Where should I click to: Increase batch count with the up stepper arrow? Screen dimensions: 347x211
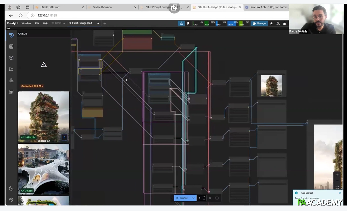[204, 196]
